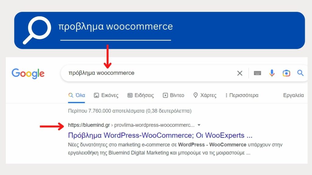The width and height of the screenshot is (312, 175).
Task: Open the on-screen keyboard icon
Action: click(257, 73)
